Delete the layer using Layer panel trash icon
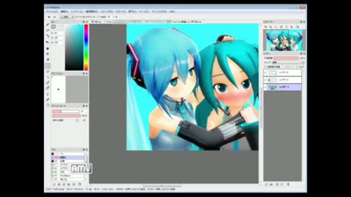The width and height of the screenshot is (351, 197). (x=288, y=184)
